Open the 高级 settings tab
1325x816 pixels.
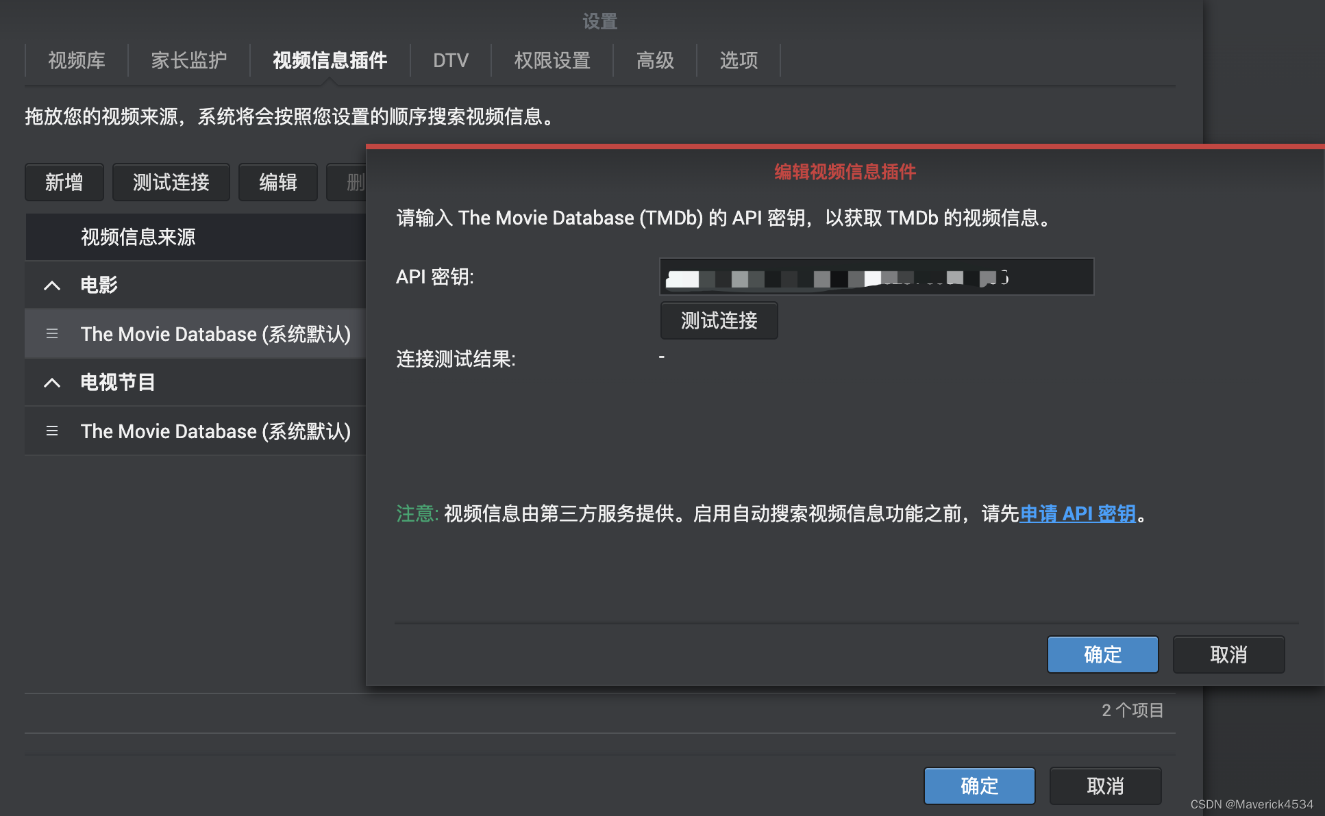(654, 61)
